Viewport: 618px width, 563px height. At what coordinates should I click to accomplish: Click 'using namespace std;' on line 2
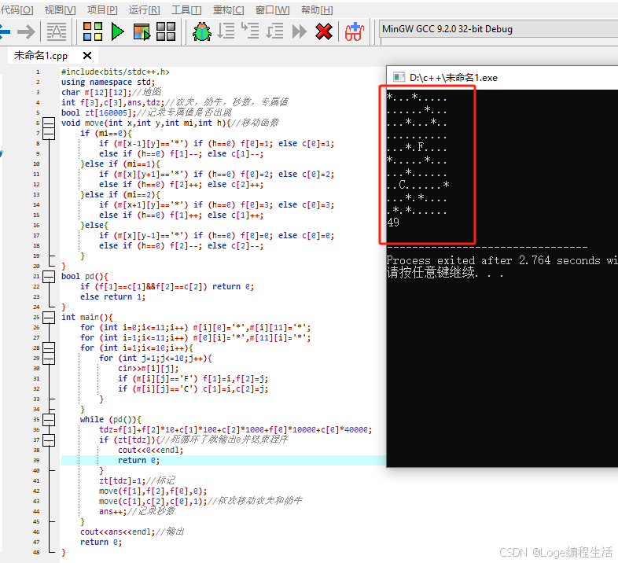coord(108,82)
